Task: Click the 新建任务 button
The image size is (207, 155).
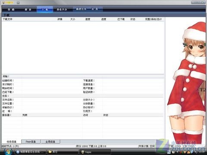Action: (81, 9)
